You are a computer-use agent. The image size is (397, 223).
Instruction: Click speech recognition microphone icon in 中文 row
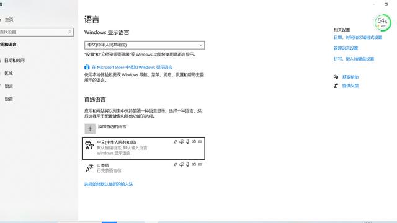point(187,142)
